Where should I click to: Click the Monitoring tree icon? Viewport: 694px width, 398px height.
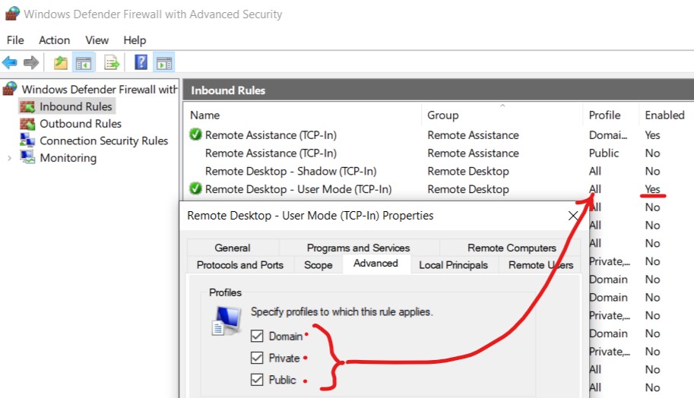[x=27, y=157]
